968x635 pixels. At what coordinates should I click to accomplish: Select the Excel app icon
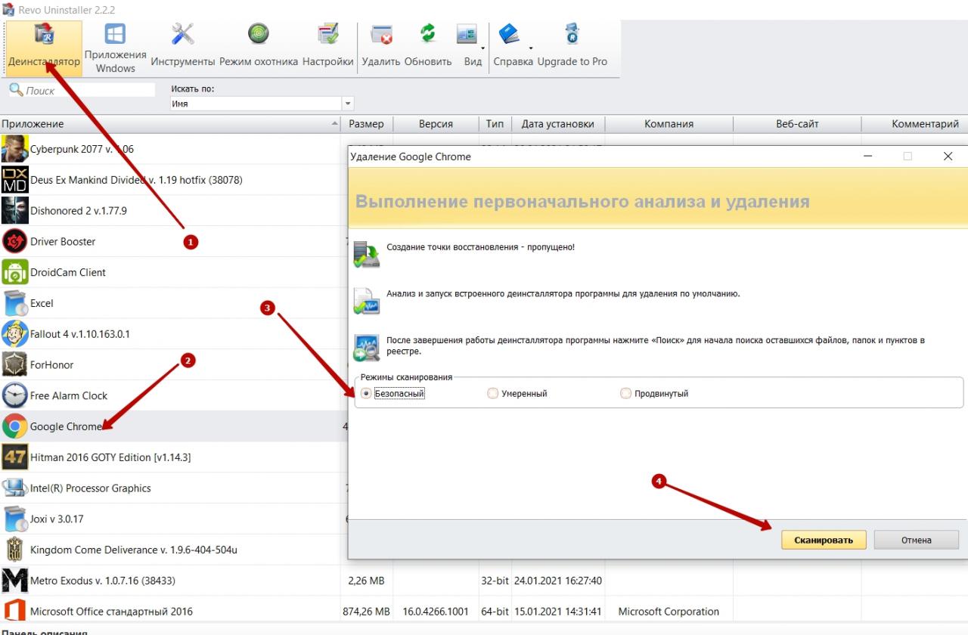coord(15,303)
